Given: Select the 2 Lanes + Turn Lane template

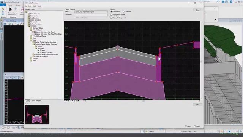Looking at the screenshot, I should pyautogui.click(x=46, y=53).
